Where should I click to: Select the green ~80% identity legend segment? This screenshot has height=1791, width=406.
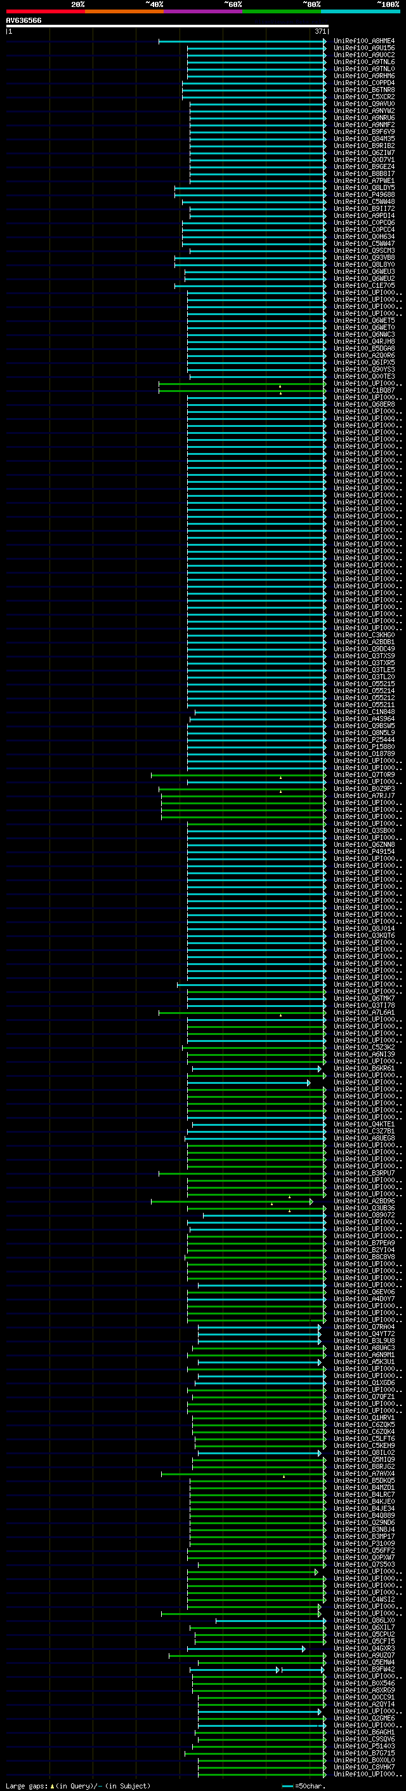[x=282, y=11]
